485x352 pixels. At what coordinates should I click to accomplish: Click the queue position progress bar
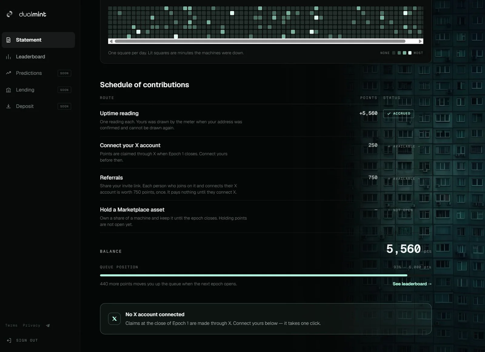coord(266,275)
